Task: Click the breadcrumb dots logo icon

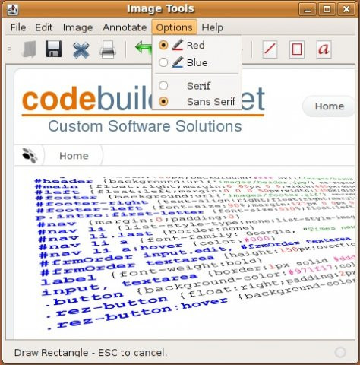Action: (30, 155)
